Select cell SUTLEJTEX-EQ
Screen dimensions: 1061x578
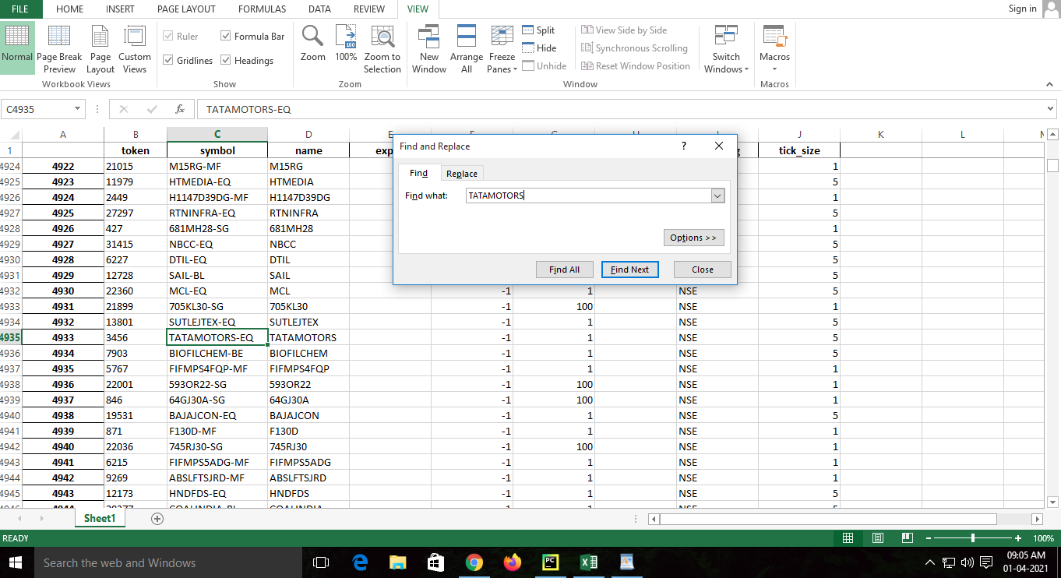217,322
